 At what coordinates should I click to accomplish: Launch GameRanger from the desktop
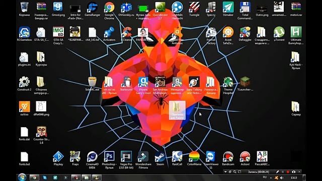tap(92, 9)
